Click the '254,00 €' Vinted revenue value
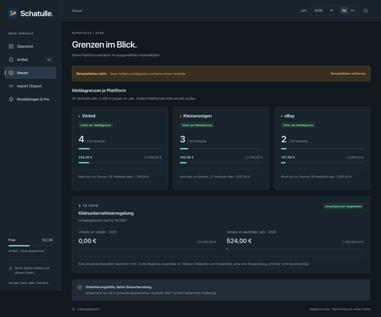This screenshot has width=381, height=317. click(85, 157)
